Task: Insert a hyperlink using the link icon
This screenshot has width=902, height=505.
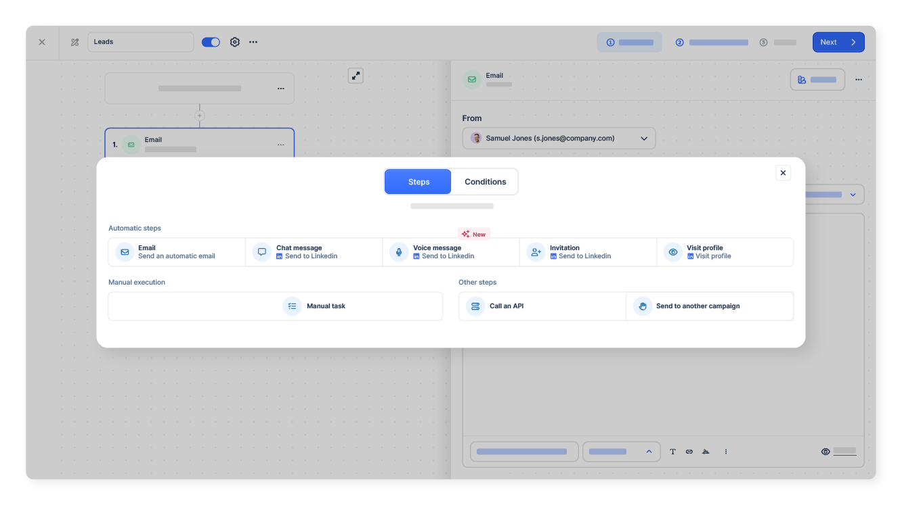Action: click(689, 452)
